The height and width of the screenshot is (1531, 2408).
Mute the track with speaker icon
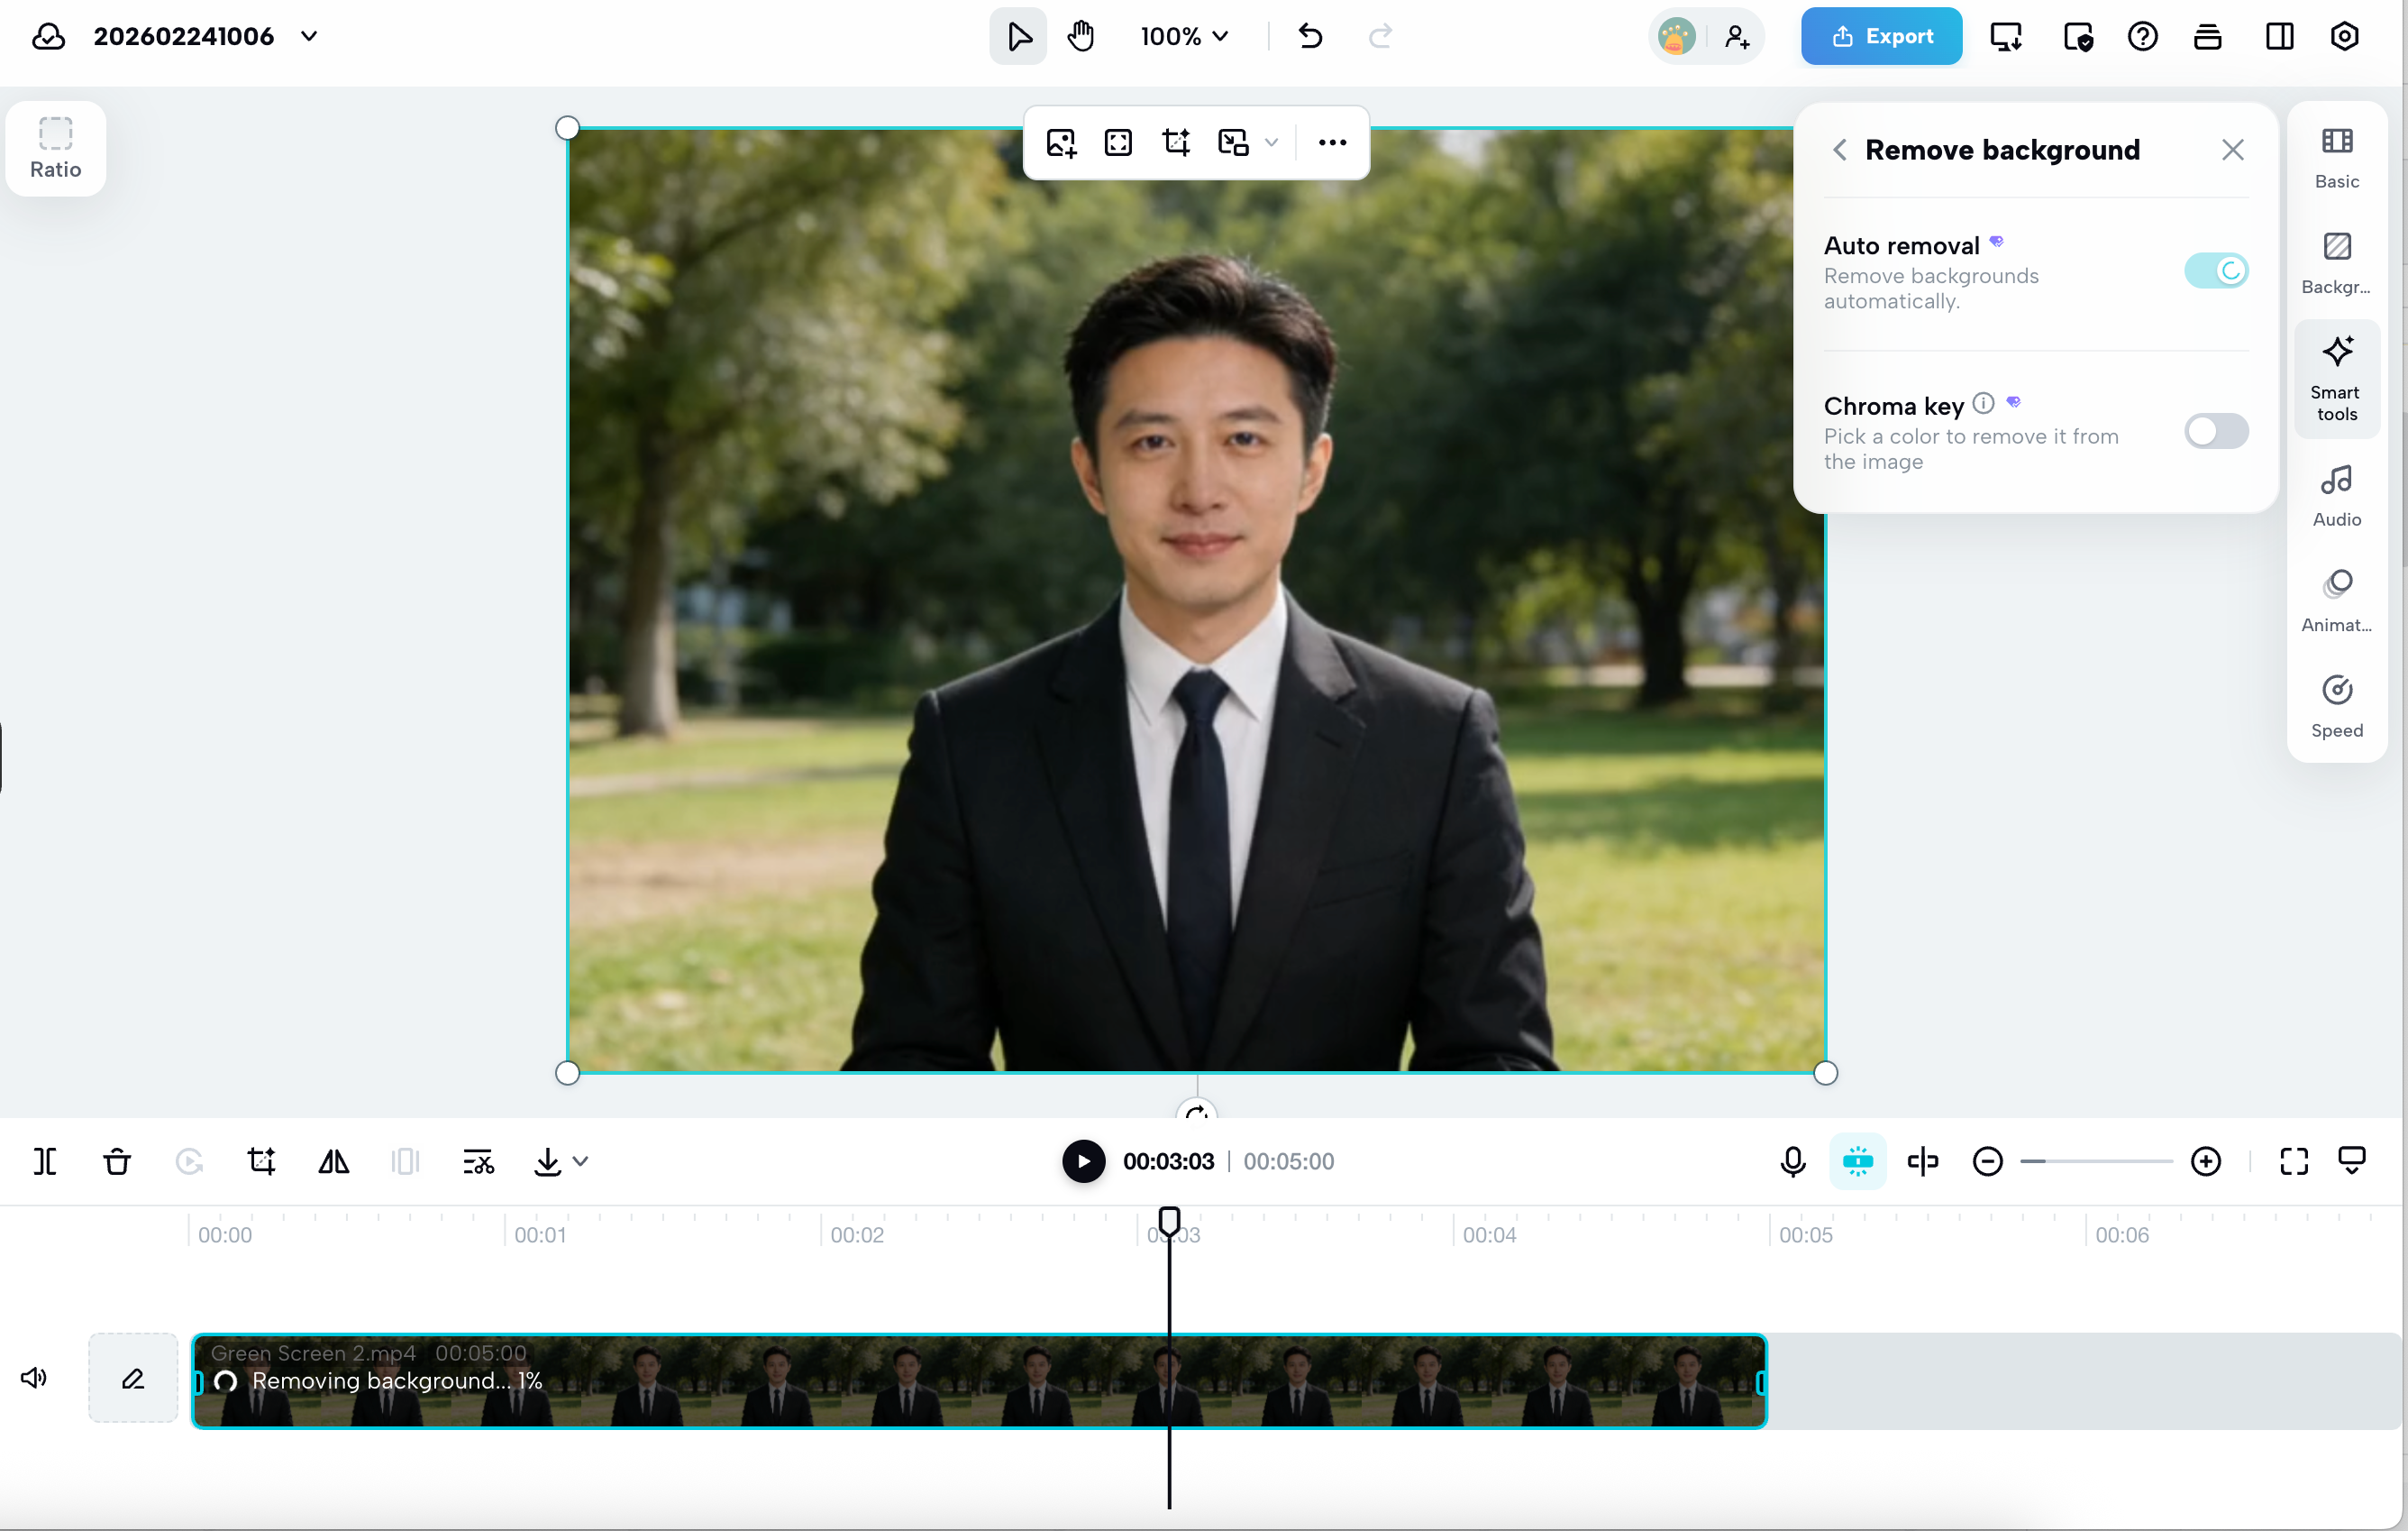[x=34, y=1378]
